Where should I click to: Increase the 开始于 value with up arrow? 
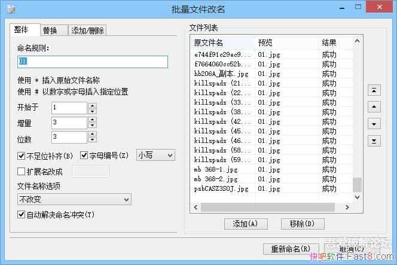coord(92,105)
